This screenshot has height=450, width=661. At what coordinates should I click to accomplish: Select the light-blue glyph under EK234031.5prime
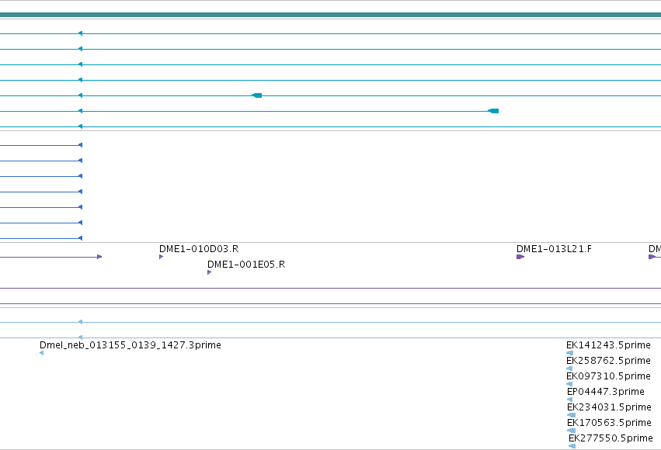pos(571,415)
